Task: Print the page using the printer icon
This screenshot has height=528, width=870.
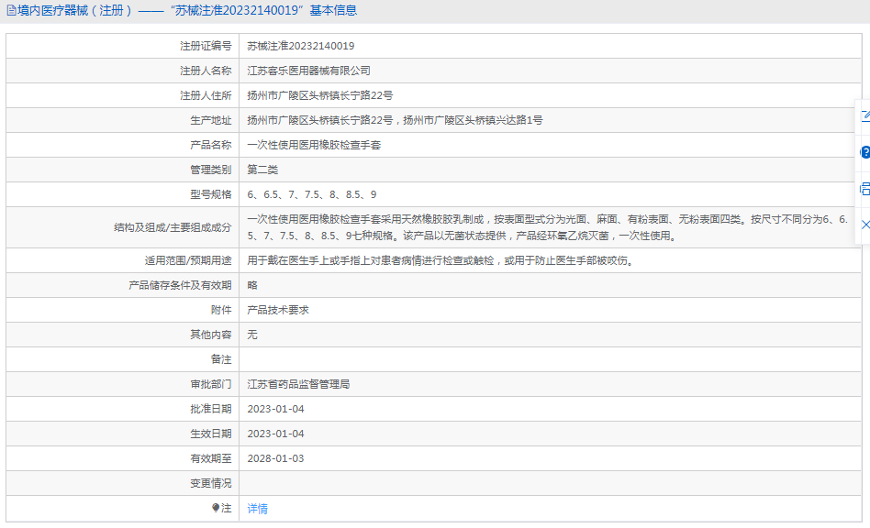Action: (865, 189)
